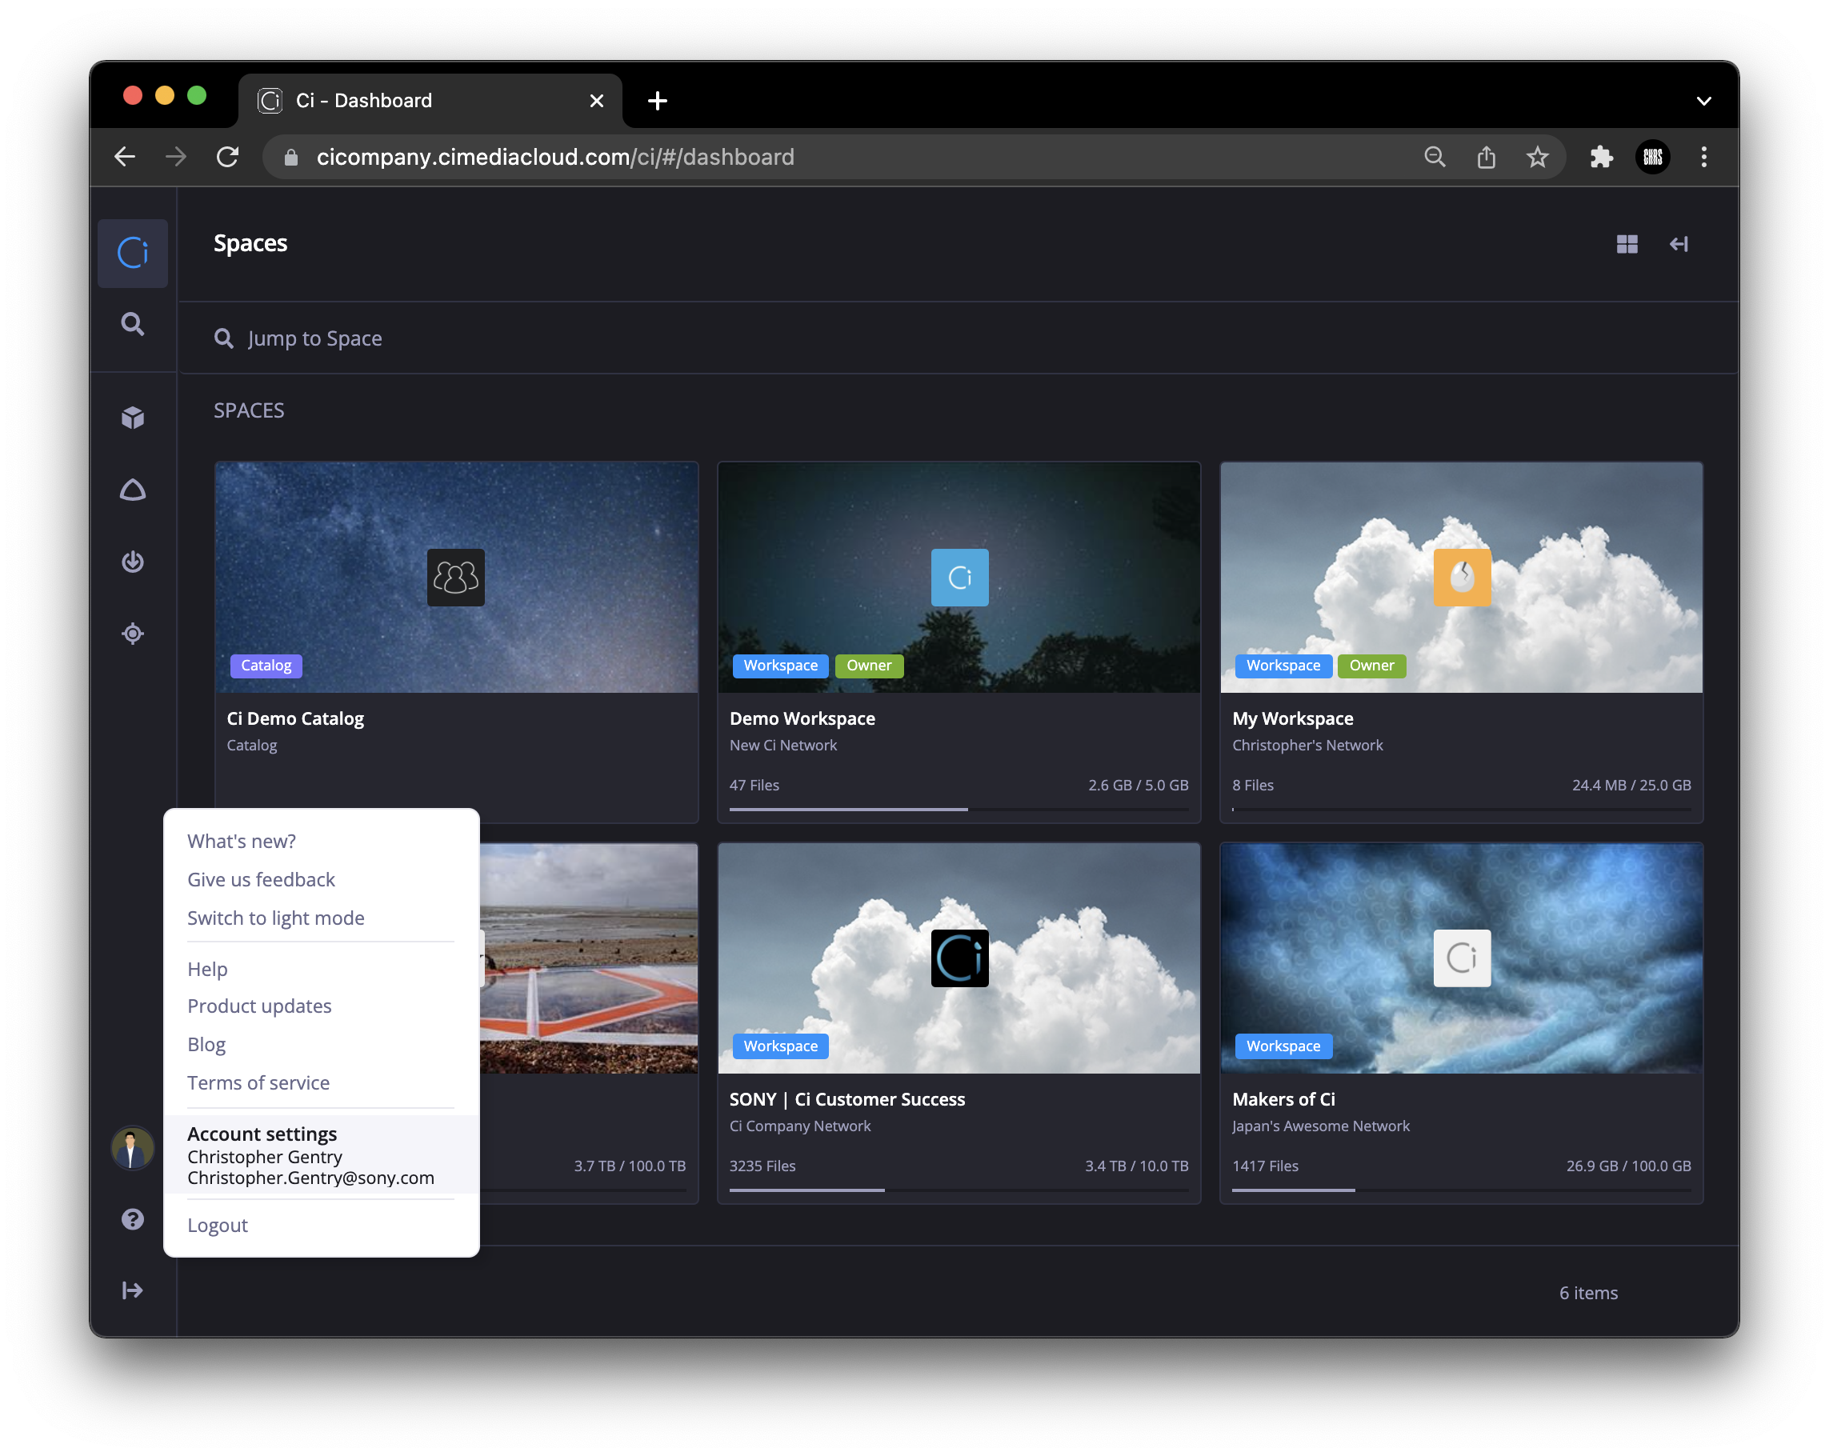Open SONY | Ci Customer Success title
This screenshot has height=1456, width=1829.
point(846,1099)
